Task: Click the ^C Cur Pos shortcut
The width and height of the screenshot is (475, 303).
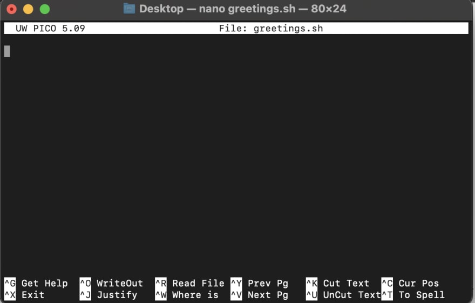Action: pos(410,284)
